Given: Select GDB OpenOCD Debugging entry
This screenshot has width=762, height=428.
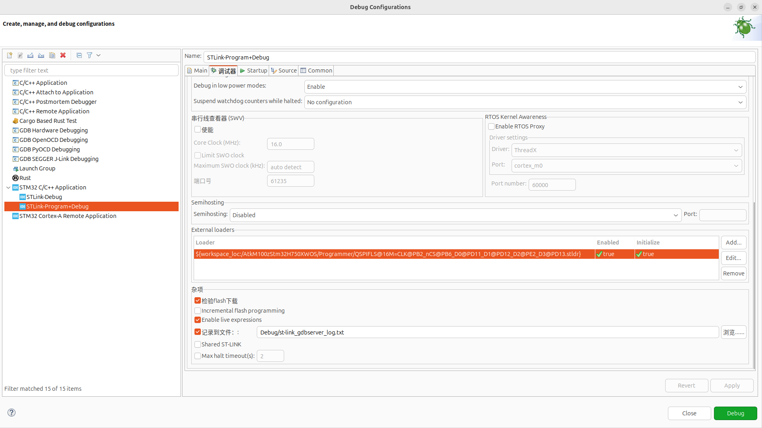Looking at the screenshot, I should click(x=54, y=140).
